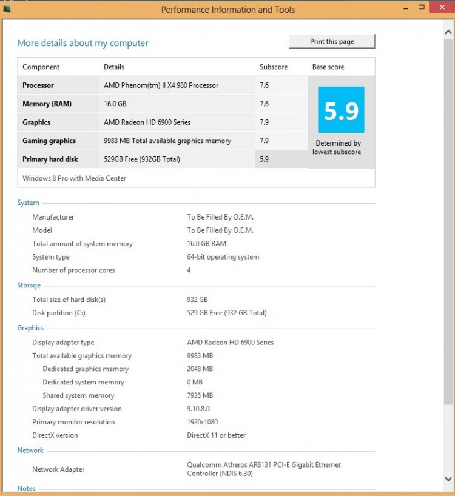Click the vertical scrollbar thumb
The image size is (455, 496).
(x=448, y=221)
